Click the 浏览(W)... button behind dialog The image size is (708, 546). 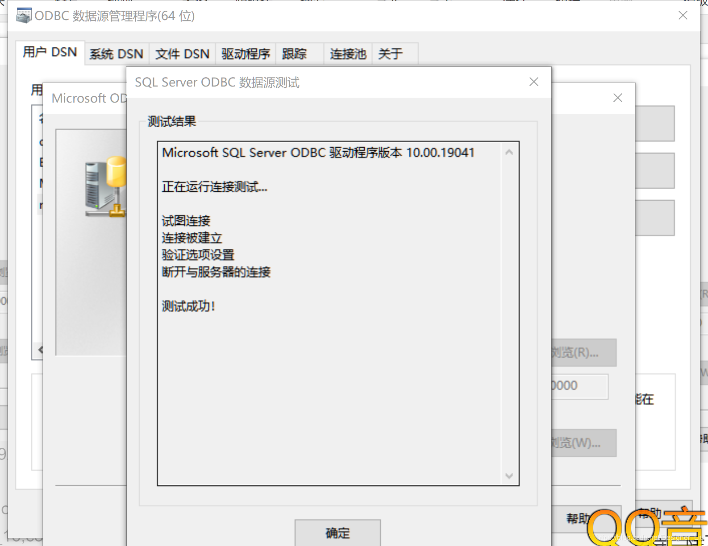(x=584, y=443)
